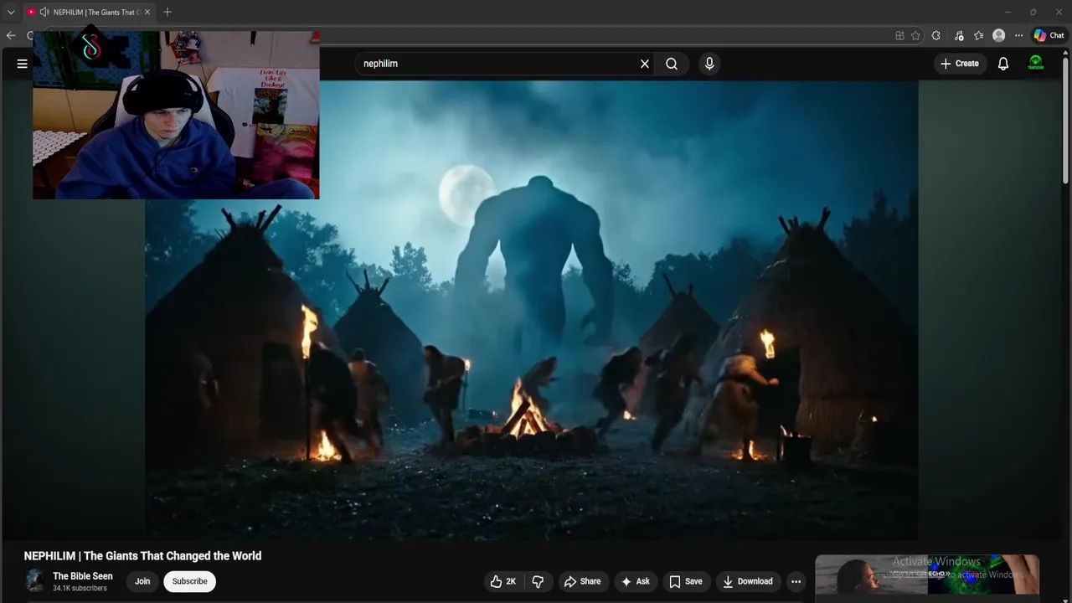Viewport: 1072px width, 603px height.
Task: Start voice search with microphone
Action: pos(709,64)
